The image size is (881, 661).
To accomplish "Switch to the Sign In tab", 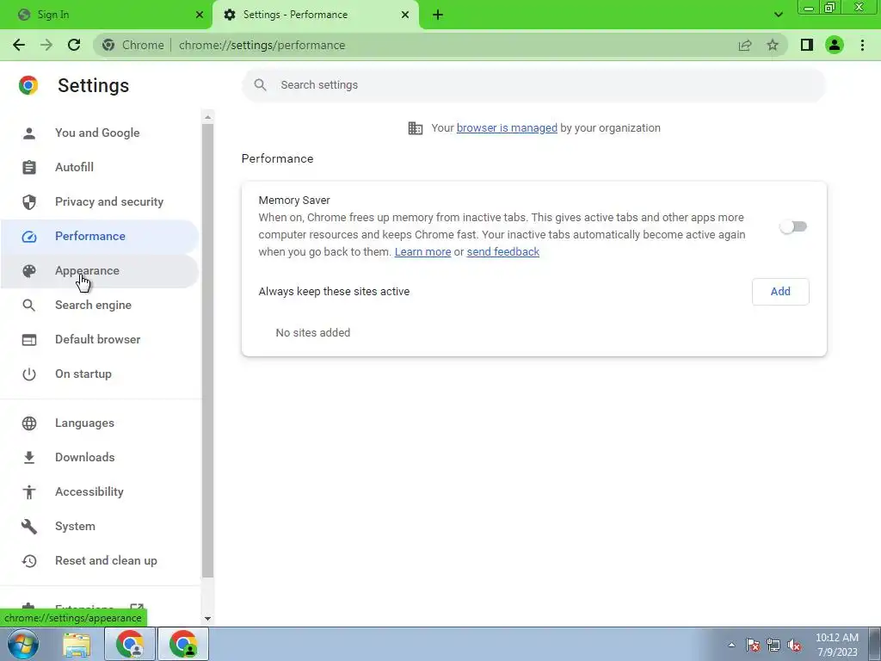I will (x=107, y=15).
